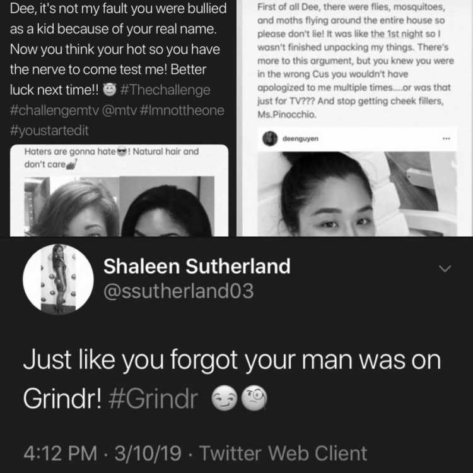Click the #Imnottheone hashtag

[182, 110]
